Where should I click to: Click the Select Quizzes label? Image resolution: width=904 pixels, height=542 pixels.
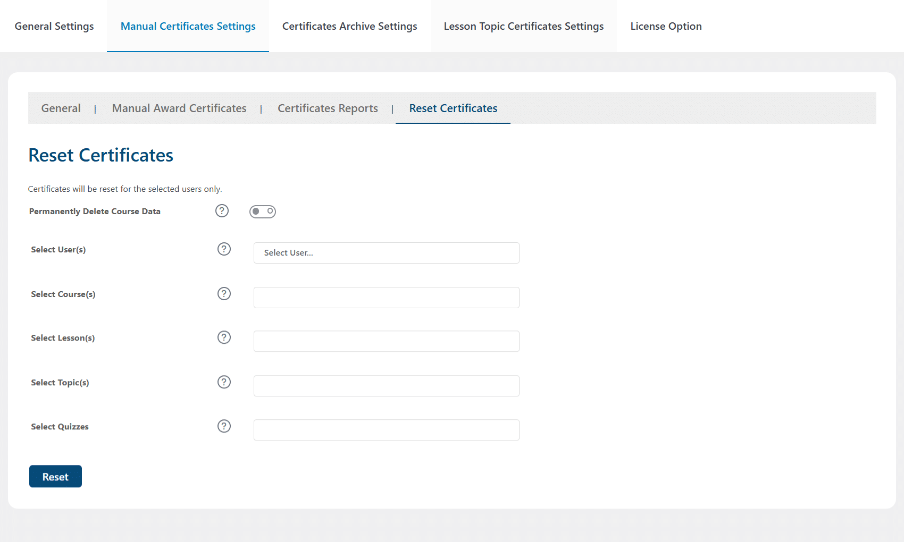[60, 427]
